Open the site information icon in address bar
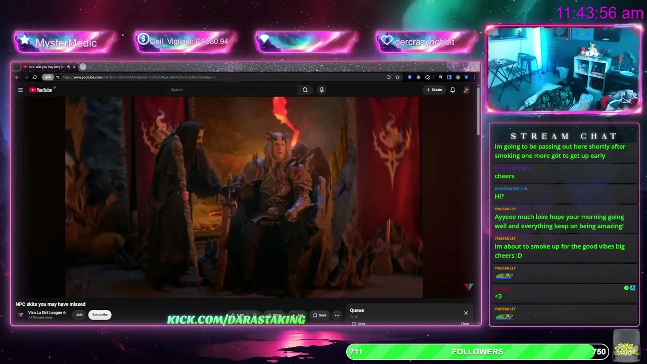 coord(58,77)
